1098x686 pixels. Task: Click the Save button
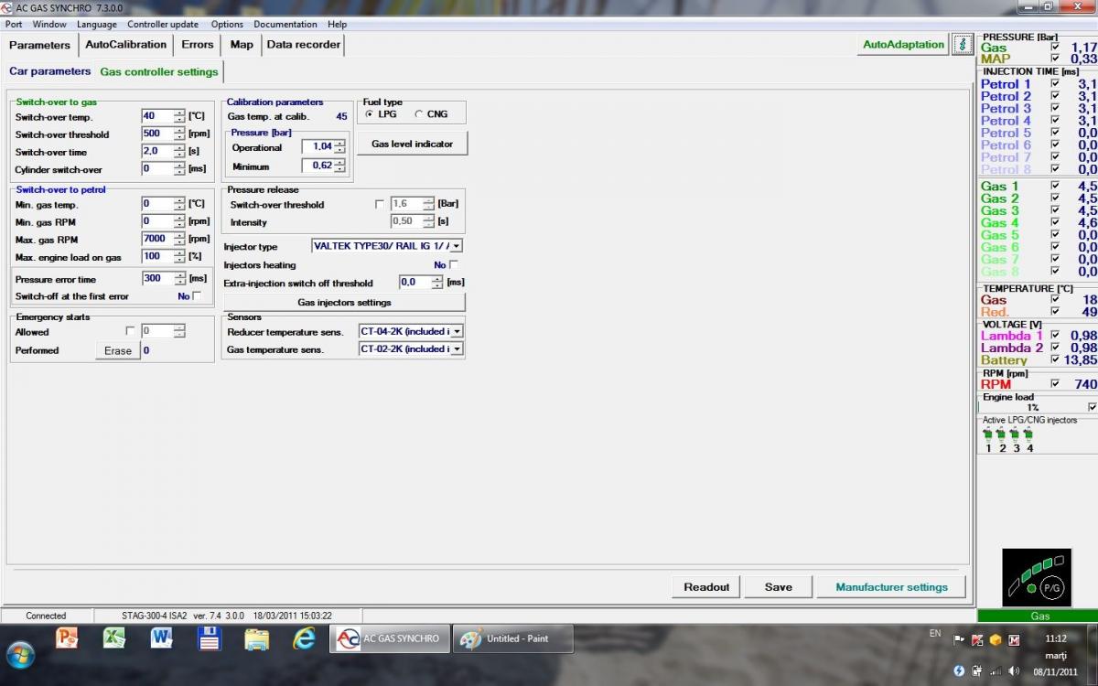pyautogui.click(x=779, y=587)
